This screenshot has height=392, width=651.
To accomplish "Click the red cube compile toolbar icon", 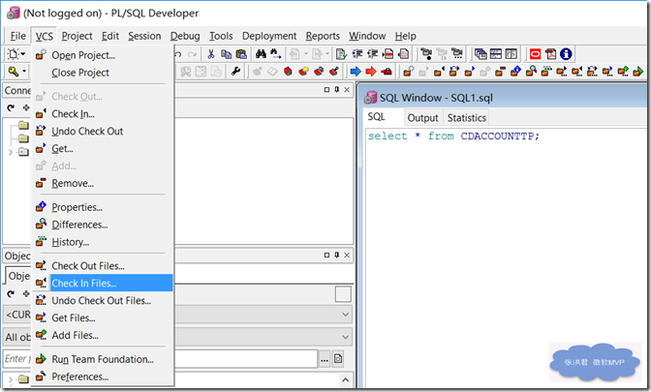I will click(x=288, y=72).
